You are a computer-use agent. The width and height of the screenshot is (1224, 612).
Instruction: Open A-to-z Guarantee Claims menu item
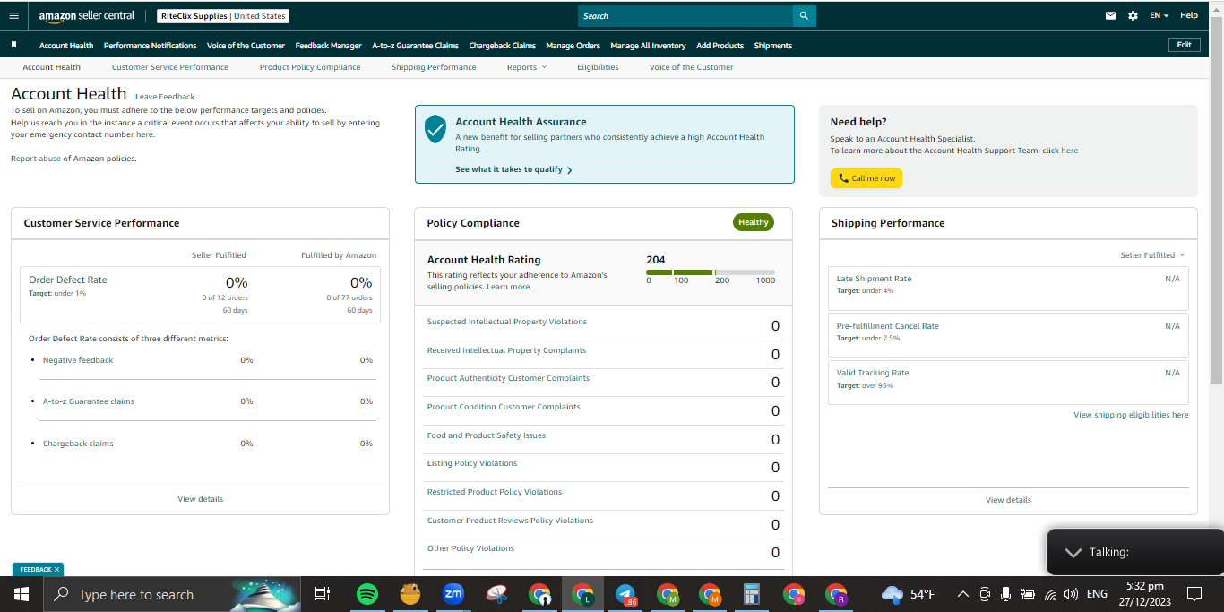pos(415,46)
